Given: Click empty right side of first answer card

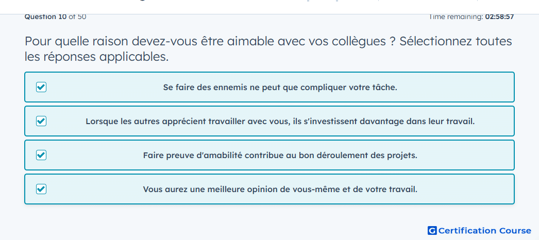Looking at the screenshot, I should click(x=457, y=87).
